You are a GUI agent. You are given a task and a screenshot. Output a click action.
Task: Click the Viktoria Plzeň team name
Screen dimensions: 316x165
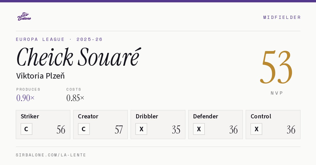coord(40,76)
